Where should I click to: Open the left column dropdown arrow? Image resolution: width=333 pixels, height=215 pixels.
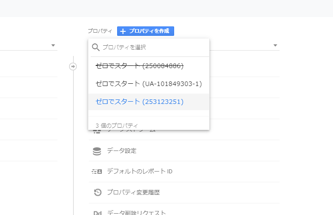tap(53, 46)
